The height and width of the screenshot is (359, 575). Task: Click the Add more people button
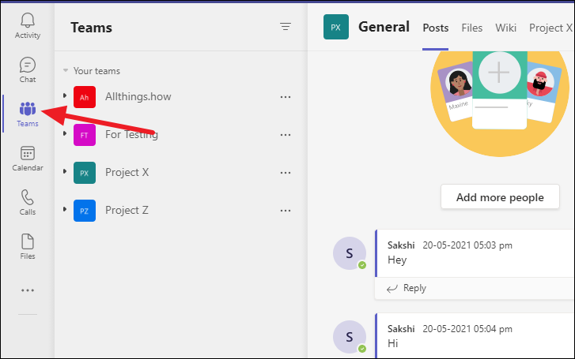tap(500, 197)
